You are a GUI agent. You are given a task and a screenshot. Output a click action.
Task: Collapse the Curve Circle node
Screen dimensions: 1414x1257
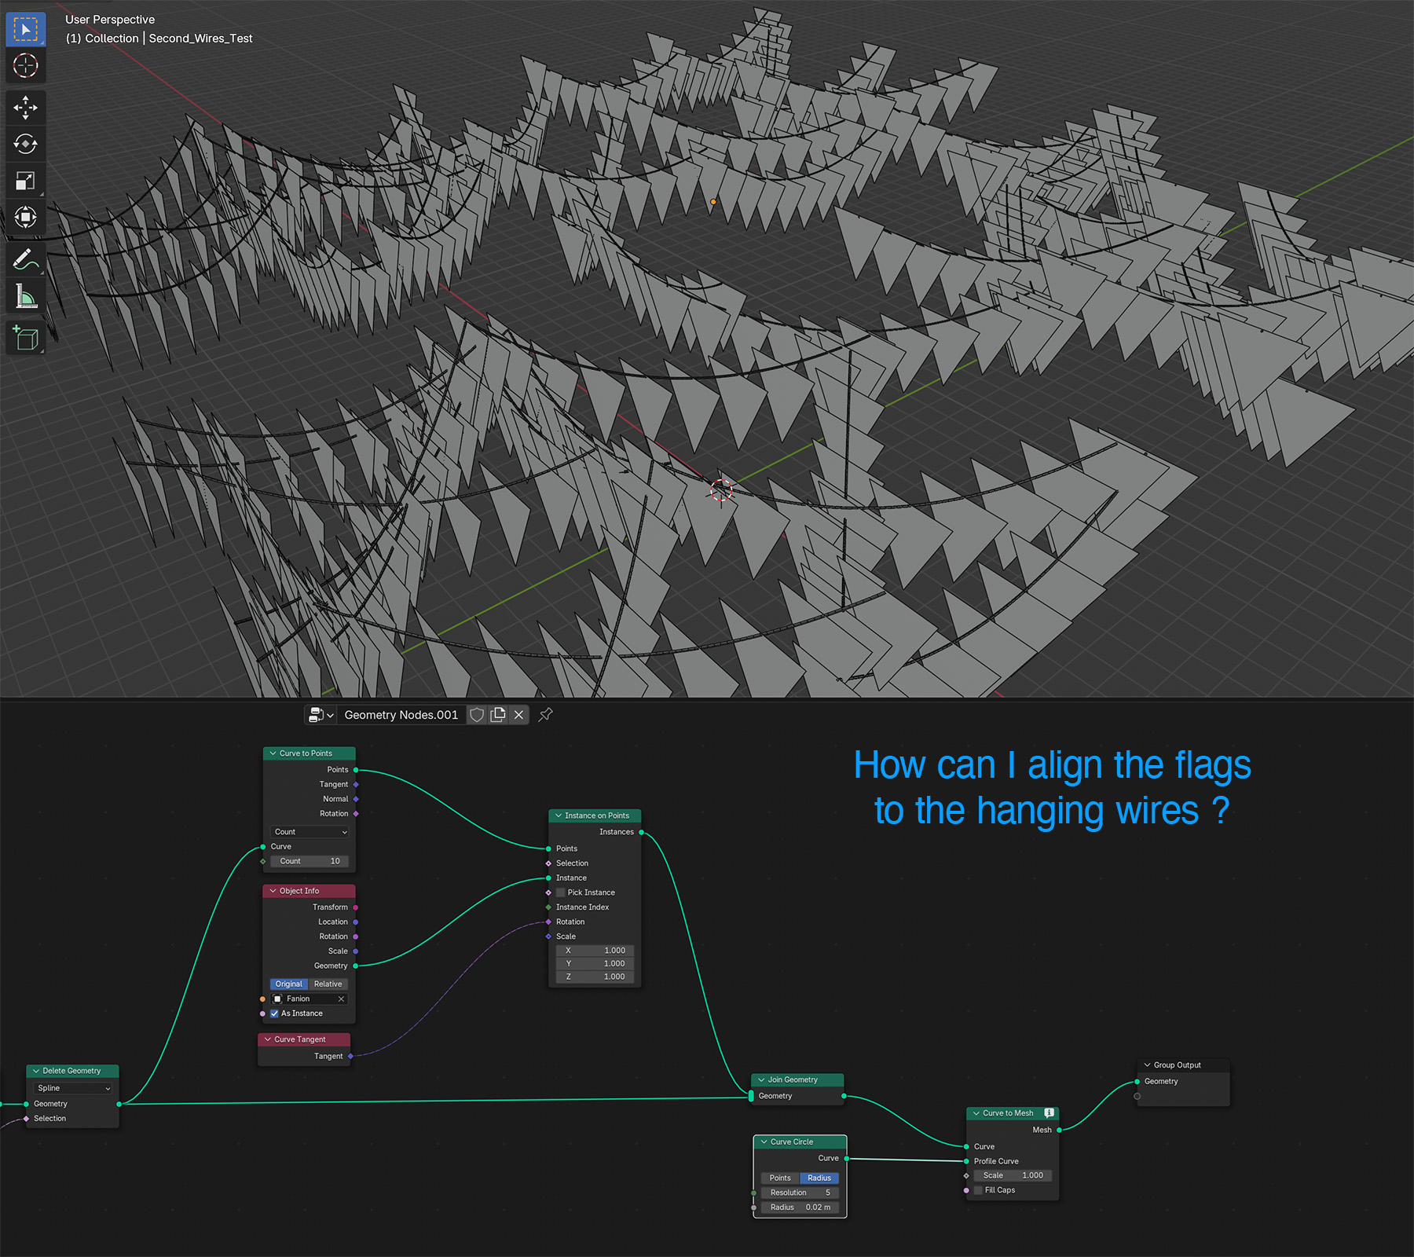click(764, 1142)
